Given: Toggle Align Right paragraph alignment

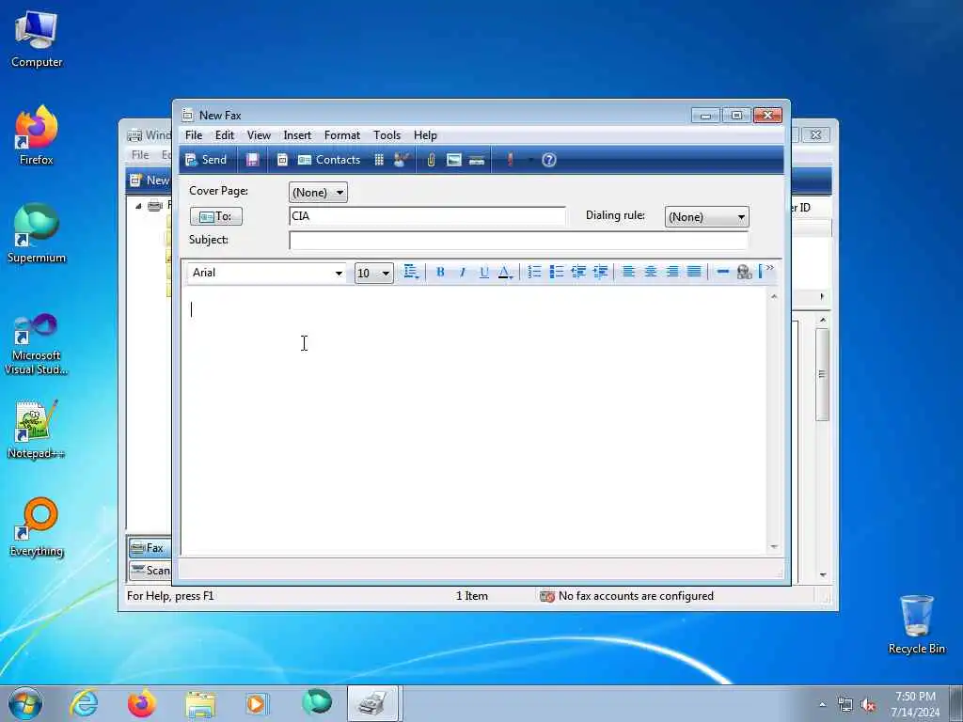Looking at the screenshot, I should 672,272.
